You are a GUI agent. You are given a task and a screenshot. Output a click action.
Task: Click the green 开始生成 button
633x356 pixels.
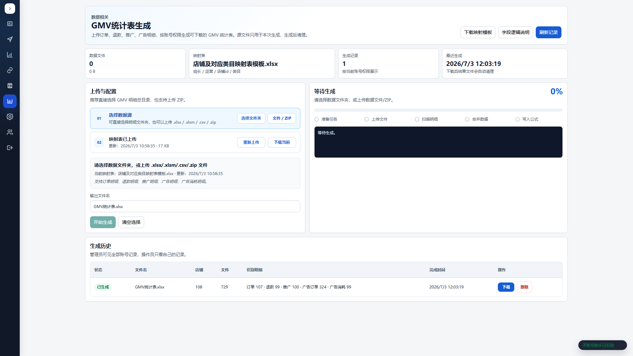103,222
